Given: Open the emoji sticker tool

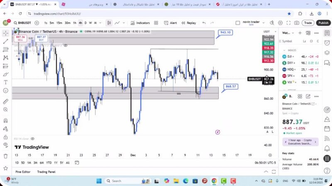Looking at the screenshot, I should coord(5,91).
